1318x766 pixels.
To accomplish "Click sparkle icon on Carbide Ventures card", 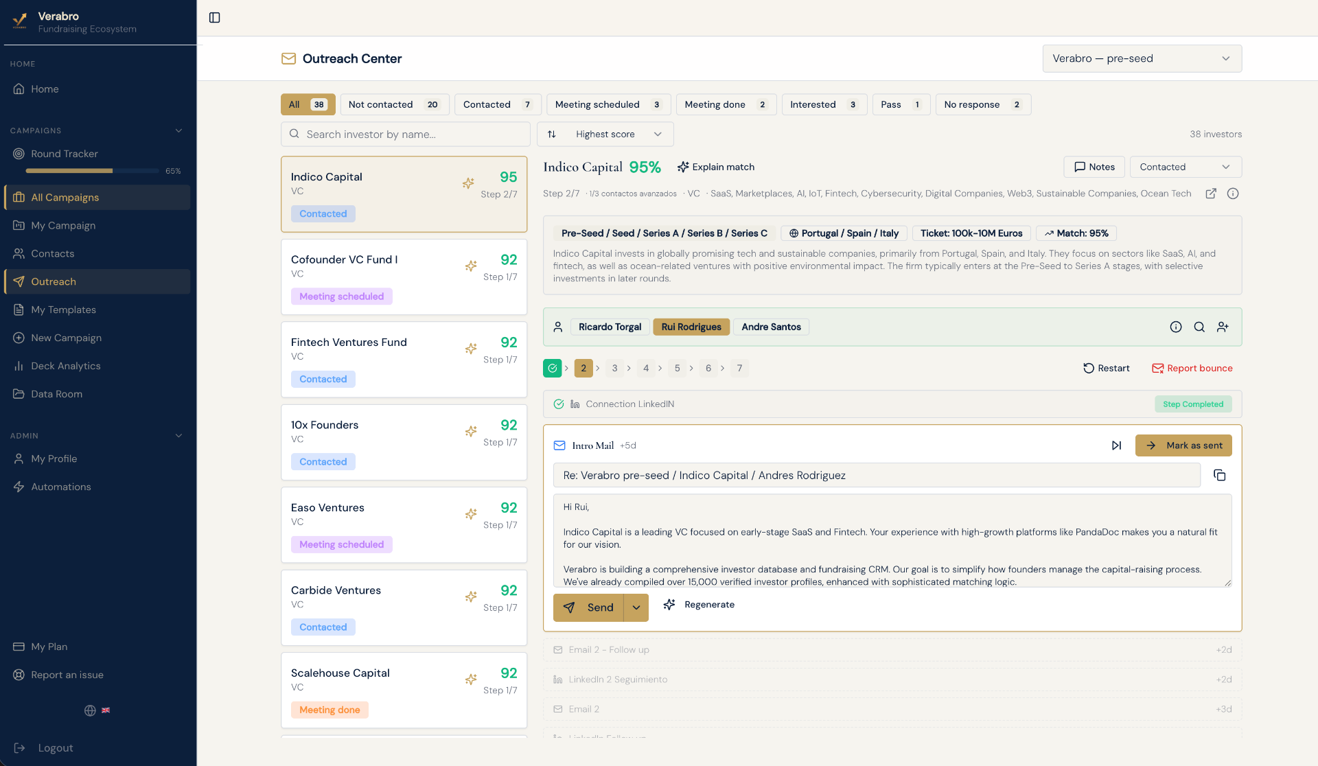I will [x=471, y=596].
